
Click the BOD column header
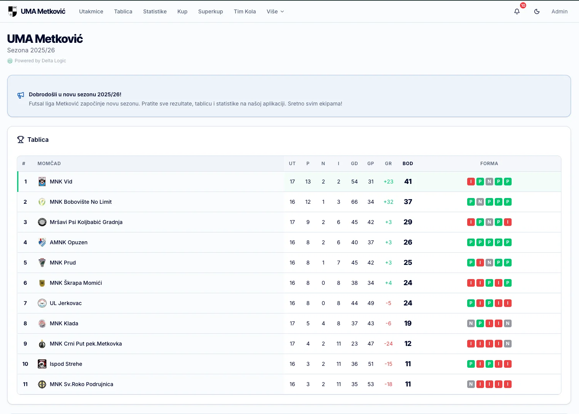coord(408,164)
